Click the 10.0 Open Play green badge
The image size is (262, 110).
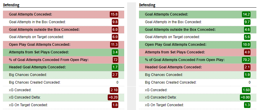246,45
